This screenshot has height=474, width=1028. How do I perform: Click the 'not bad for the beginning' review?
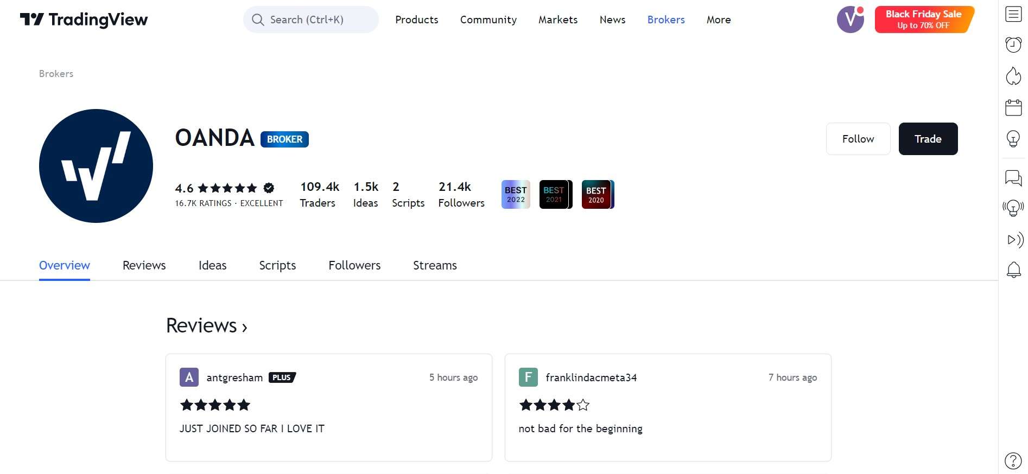pos(581,428)
